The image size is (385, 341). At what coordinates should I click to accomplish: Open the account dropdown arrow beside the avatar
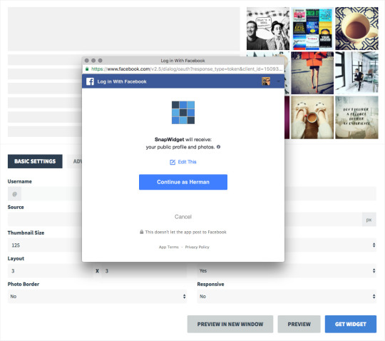[x=279, y=81]
